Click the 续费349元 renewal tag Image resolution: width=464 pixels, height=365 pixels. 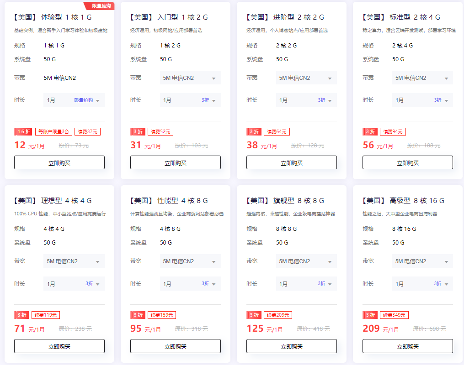click(x=394, y=315)
